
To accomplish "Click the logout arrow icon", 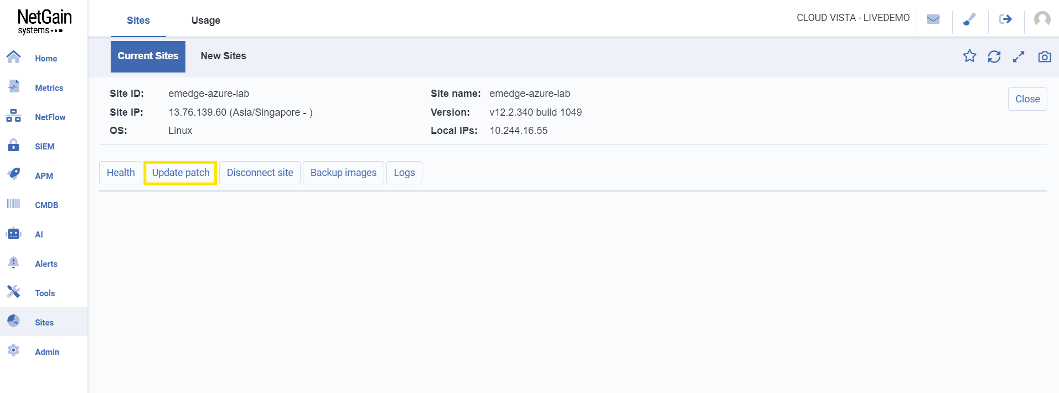I will (x=1006, y=19).
